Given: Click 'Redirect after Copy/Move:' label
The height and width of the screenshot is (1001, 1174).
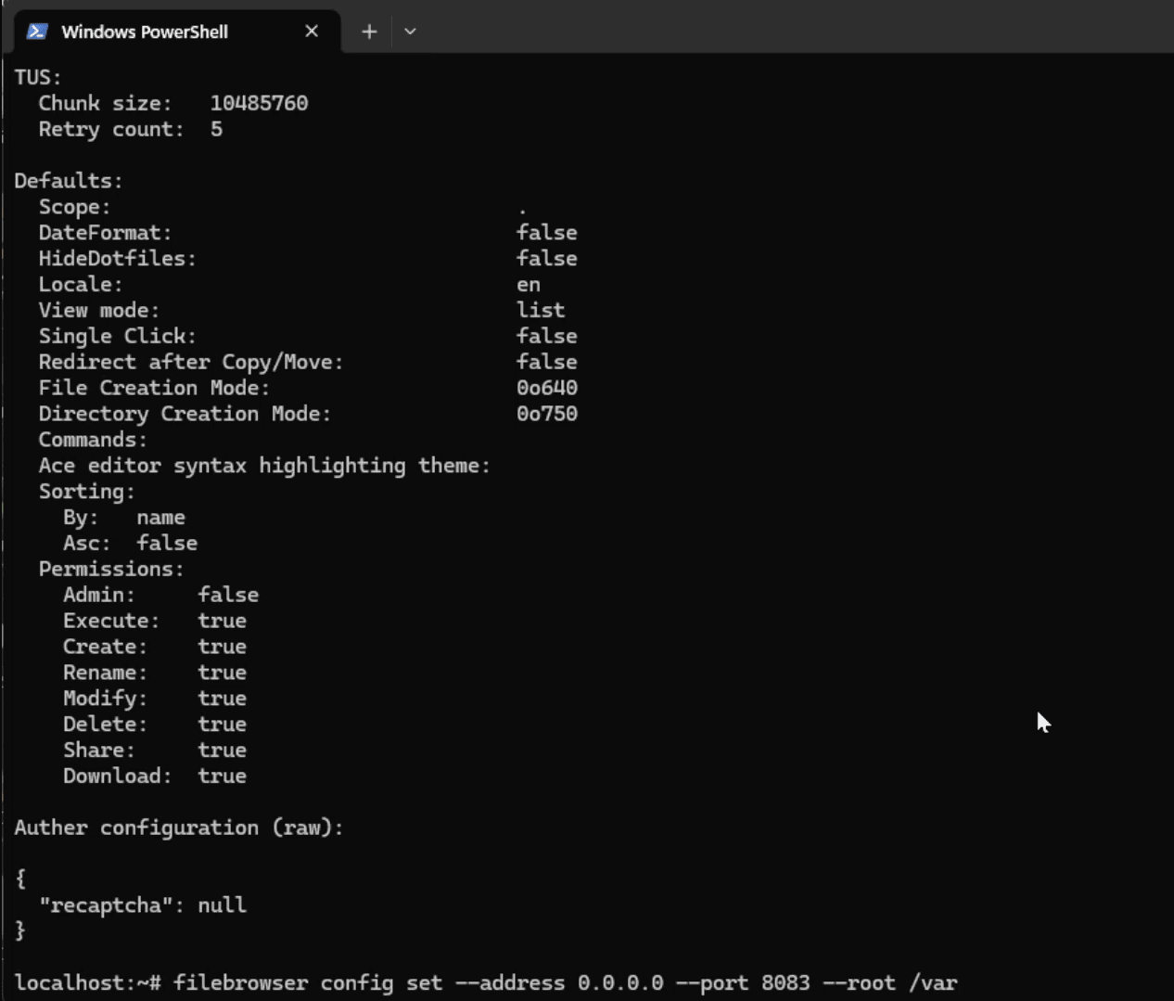Looking at the screenshot, I should click(191, 362).
